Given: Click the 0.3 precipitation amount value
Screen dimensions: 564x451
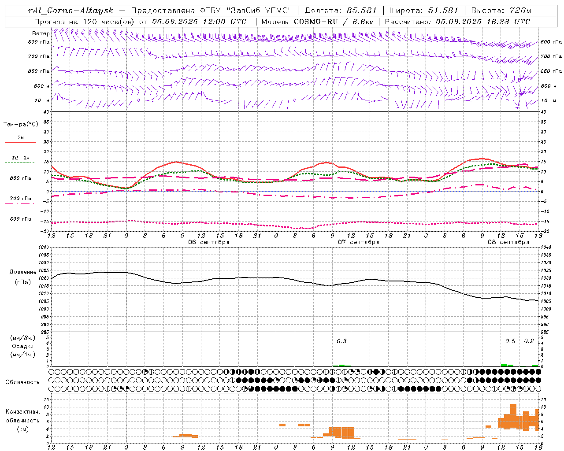Looking at the screenshot, I should click(x=341, y=341).
